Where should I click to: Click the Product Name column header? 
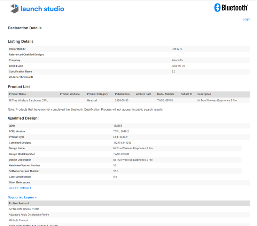point(17,94)
